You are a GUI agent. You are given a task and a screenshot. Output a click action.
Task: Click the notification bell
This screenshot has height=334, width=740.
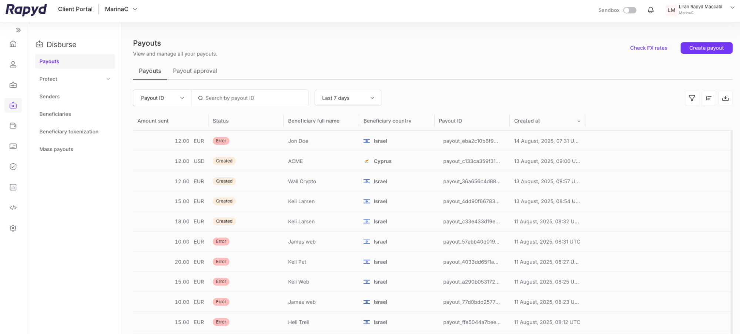click(x=651, y=10)
